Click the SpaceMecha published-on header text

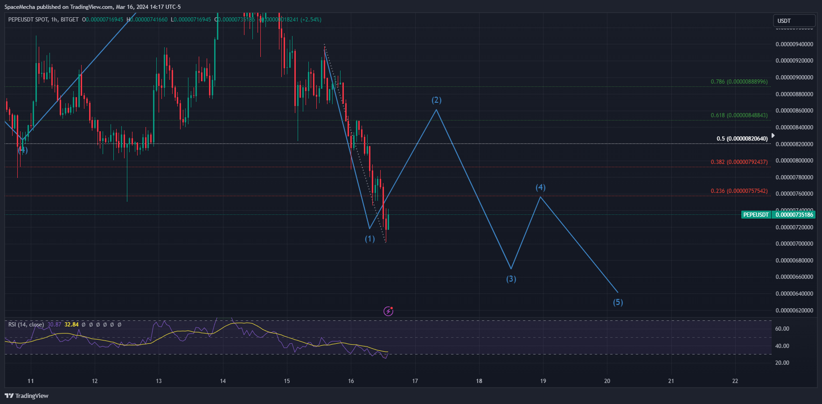pyautogui.click(x=93, y=7)
